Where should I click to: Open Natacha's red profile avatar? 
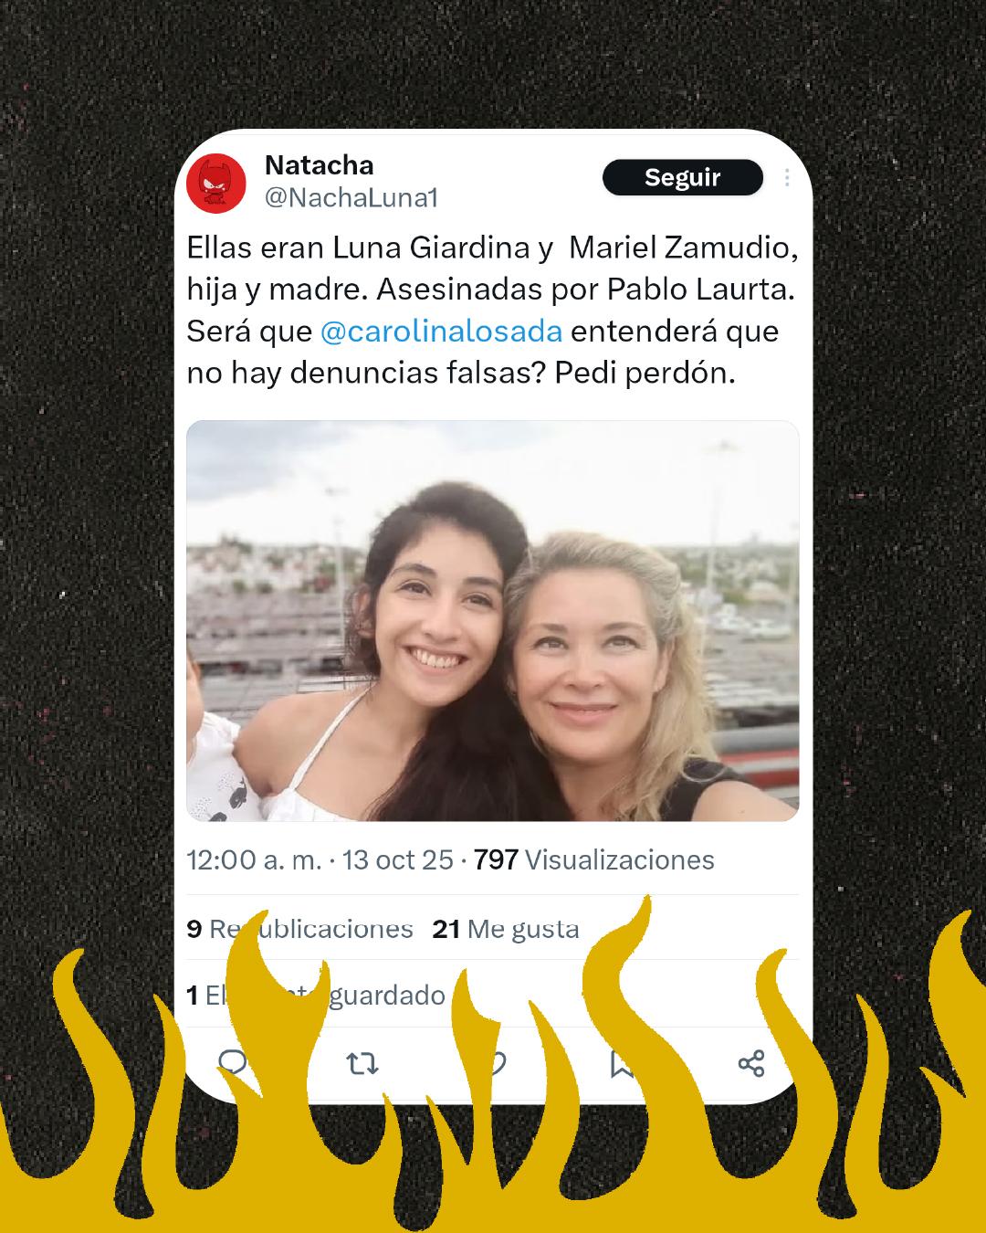(216, 183)
